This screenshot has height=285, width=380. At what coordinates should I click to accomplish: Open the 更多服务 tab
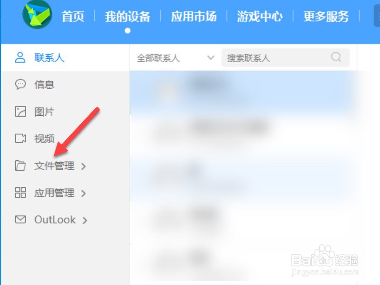tap(326, 17)
